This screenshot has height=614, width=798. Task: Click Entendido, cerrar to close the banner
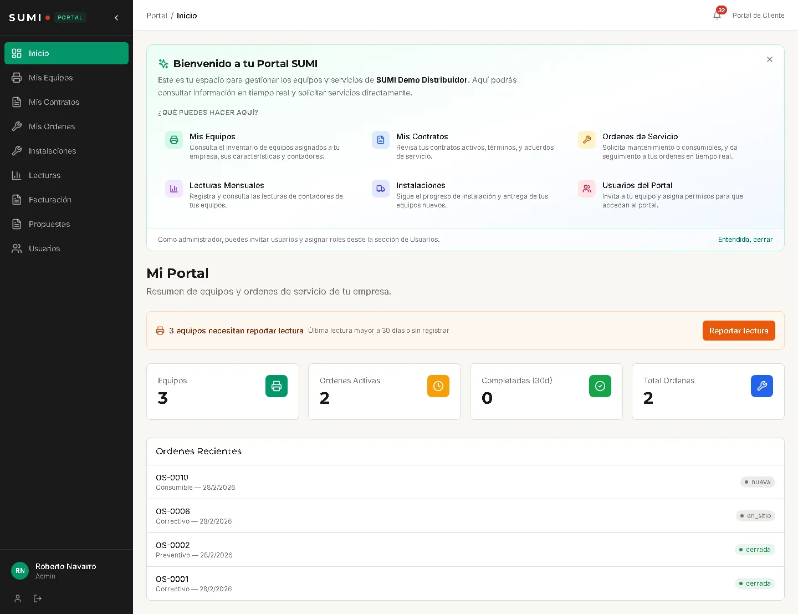pyautogui.click(x=745, y=240)
